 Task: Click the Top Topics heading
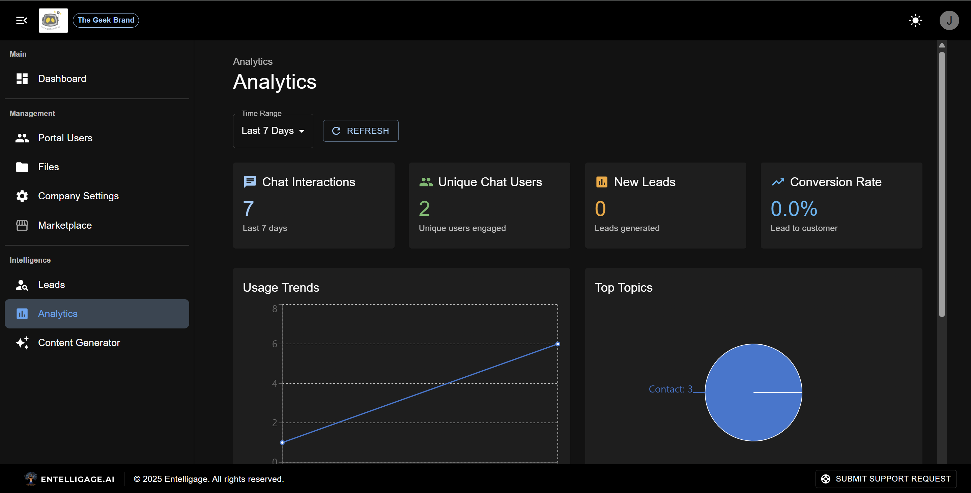coord(624,287)
